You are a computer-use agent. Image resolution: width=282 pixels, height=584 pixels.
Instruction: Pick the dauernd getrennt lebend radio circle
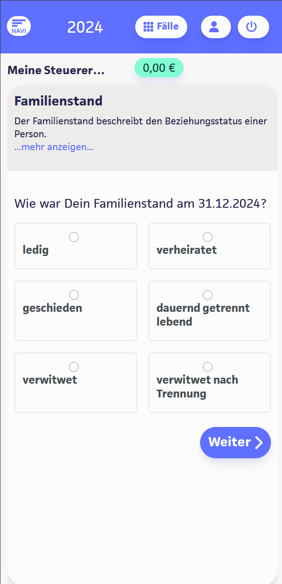tap(207, 295)
